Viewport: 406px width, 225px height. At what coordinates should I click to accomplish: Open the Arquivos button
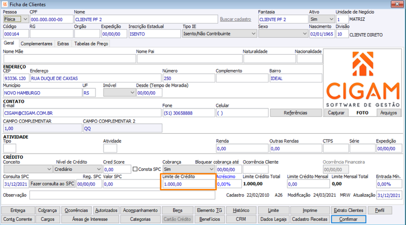[388, 113]
